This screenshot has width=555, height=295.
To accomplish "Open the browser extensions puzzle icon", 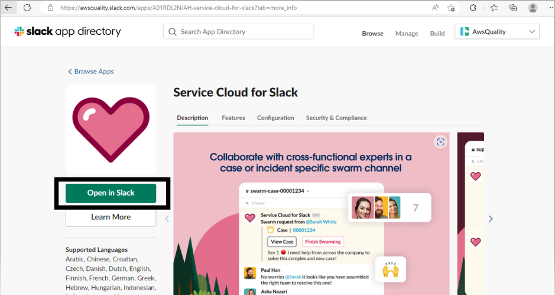I will [x=473, y=8].
